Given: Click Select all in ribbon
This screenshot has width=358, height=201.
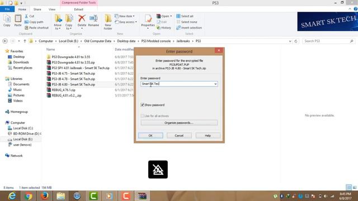Looking at the screenshot, I should click(x=185, y=16).
